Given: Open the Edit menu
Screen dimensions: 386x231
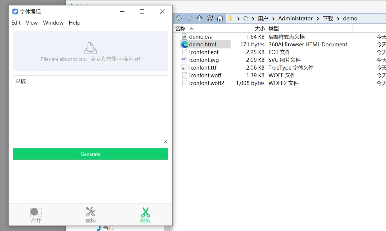Looking at the screenshot, I should pos(16,23).
